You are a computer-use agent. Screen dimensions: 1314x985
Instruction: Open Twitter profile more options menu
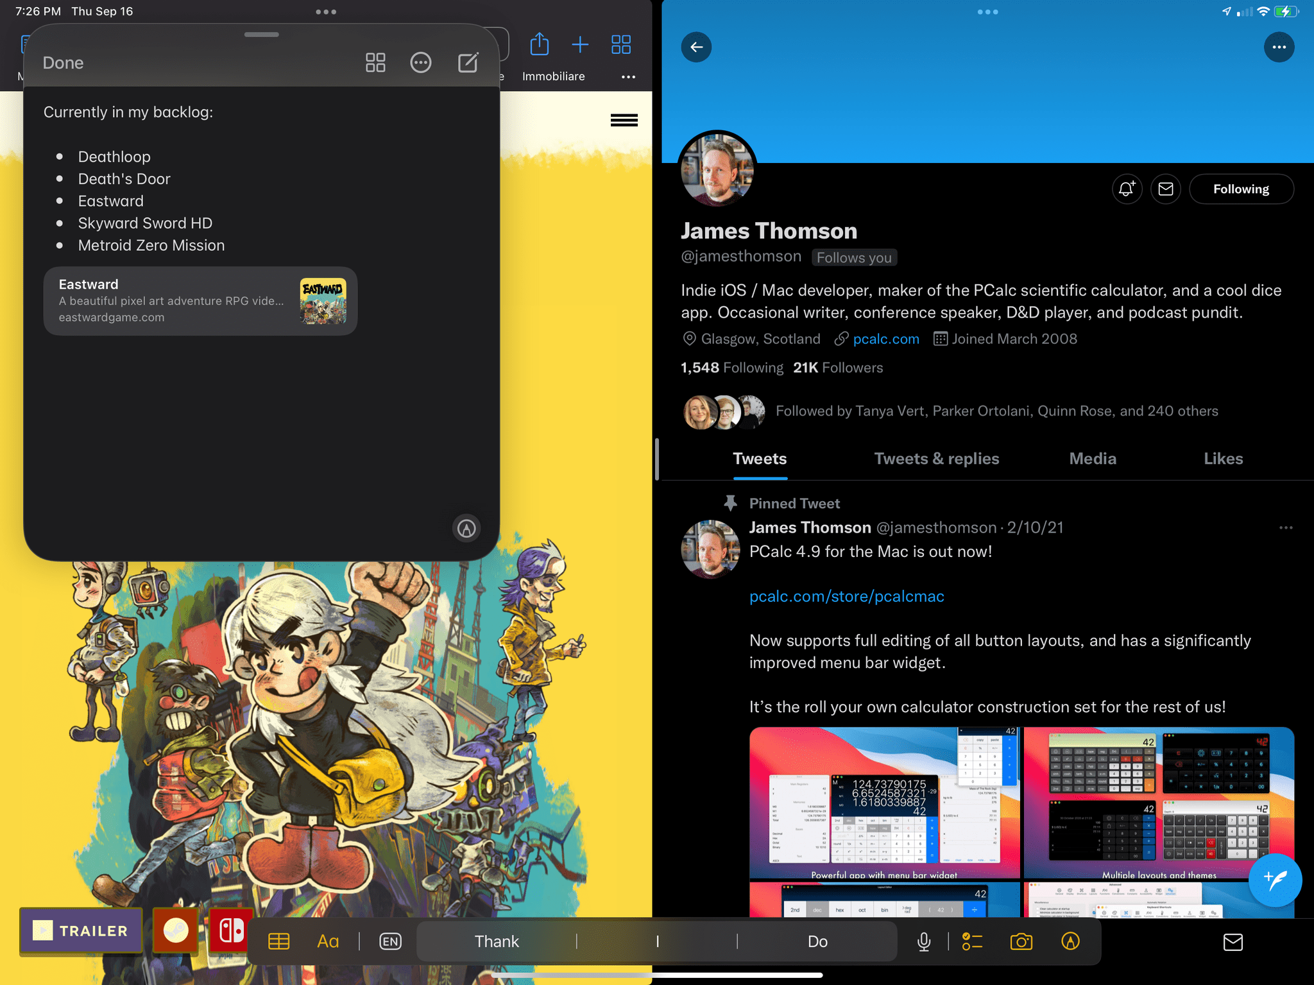[1279, 47]
